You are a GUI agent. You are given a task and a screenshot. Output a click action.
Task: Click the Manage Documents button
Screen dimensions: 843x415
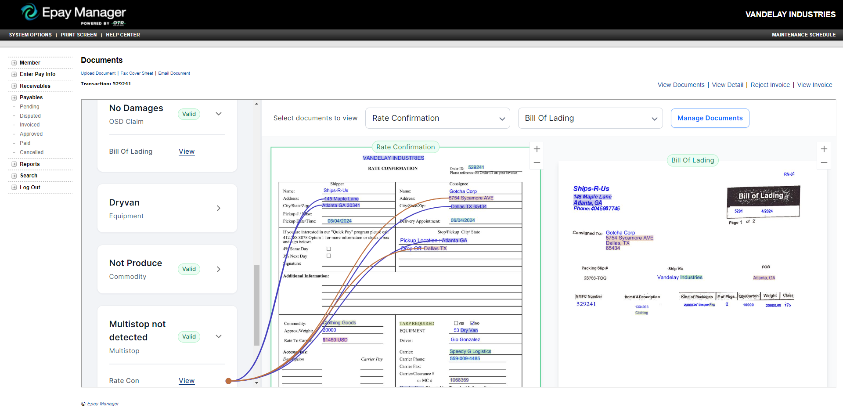[710, 118]
